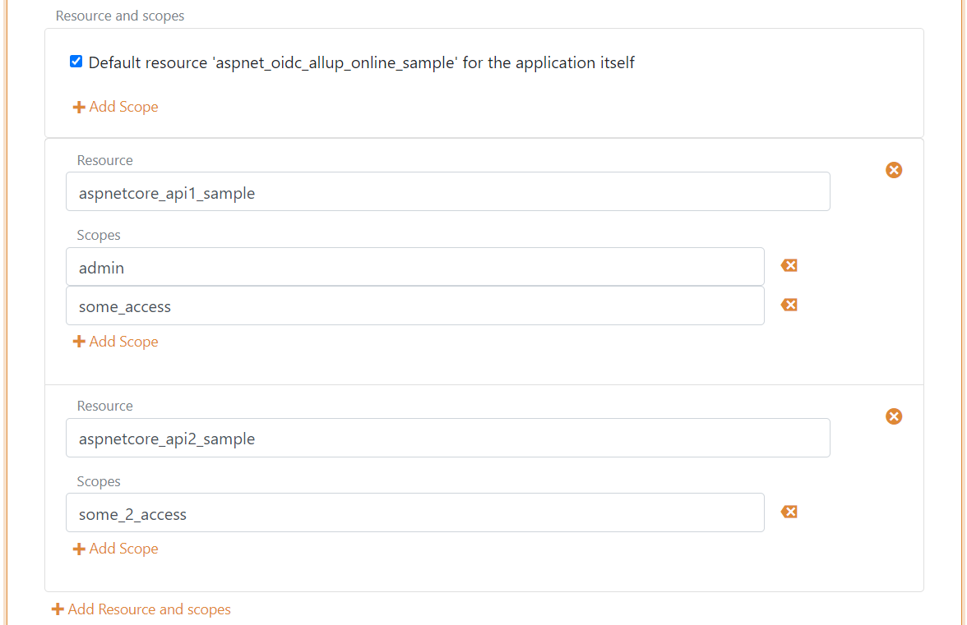Delete the some_access scope

pyautogui.click(x=789, y=305)
